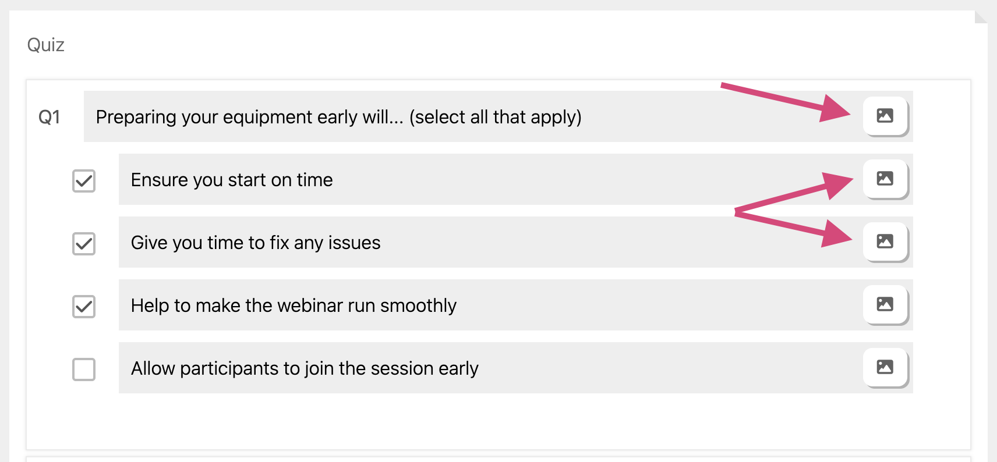The image size is (997, 462).
Task: Edit the "Preparing your equipment early will..." question text
Action: coord(338,117)
